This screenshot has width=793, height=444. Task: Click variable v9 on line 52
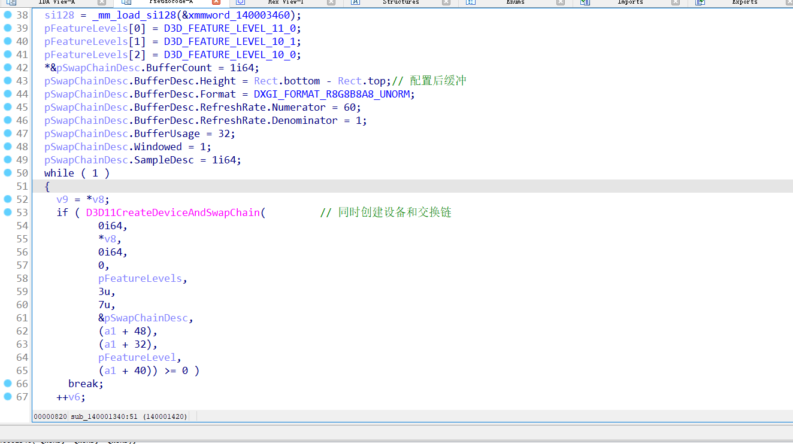(62, 199)
